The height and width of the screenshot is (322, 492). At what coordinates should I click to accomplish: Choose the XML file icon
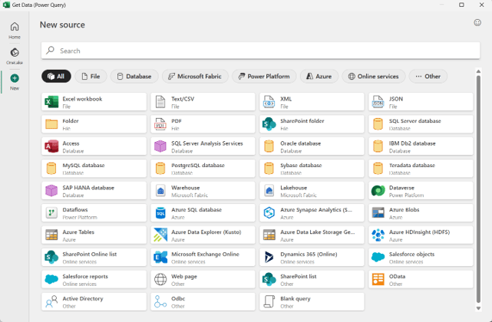269,102
